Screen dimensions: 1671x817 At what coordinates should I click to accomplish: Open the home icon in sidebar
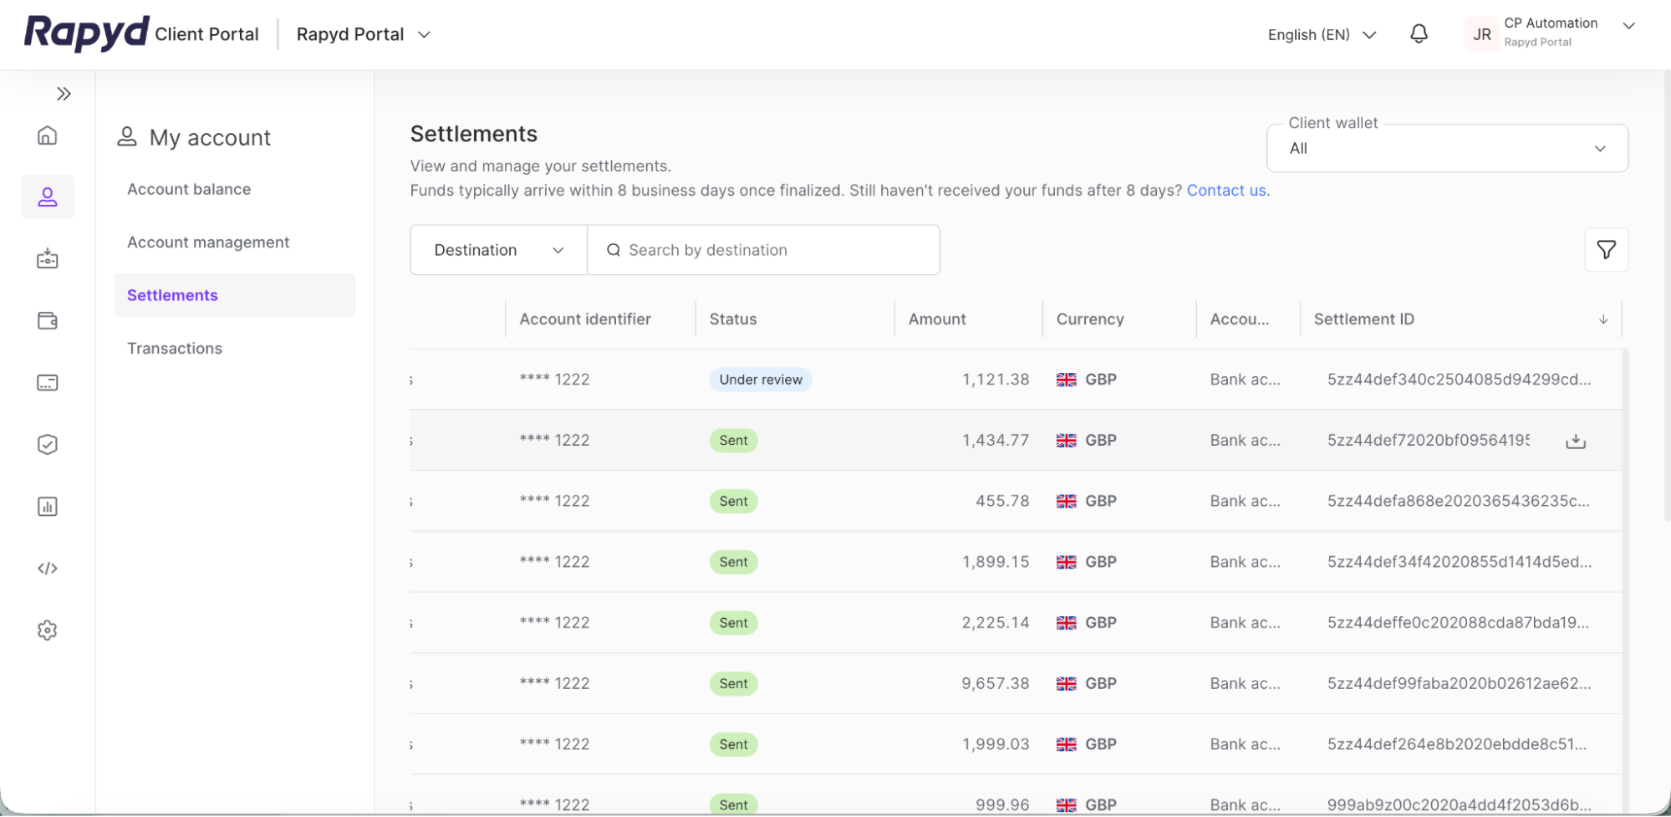click(x=48, y=135)
